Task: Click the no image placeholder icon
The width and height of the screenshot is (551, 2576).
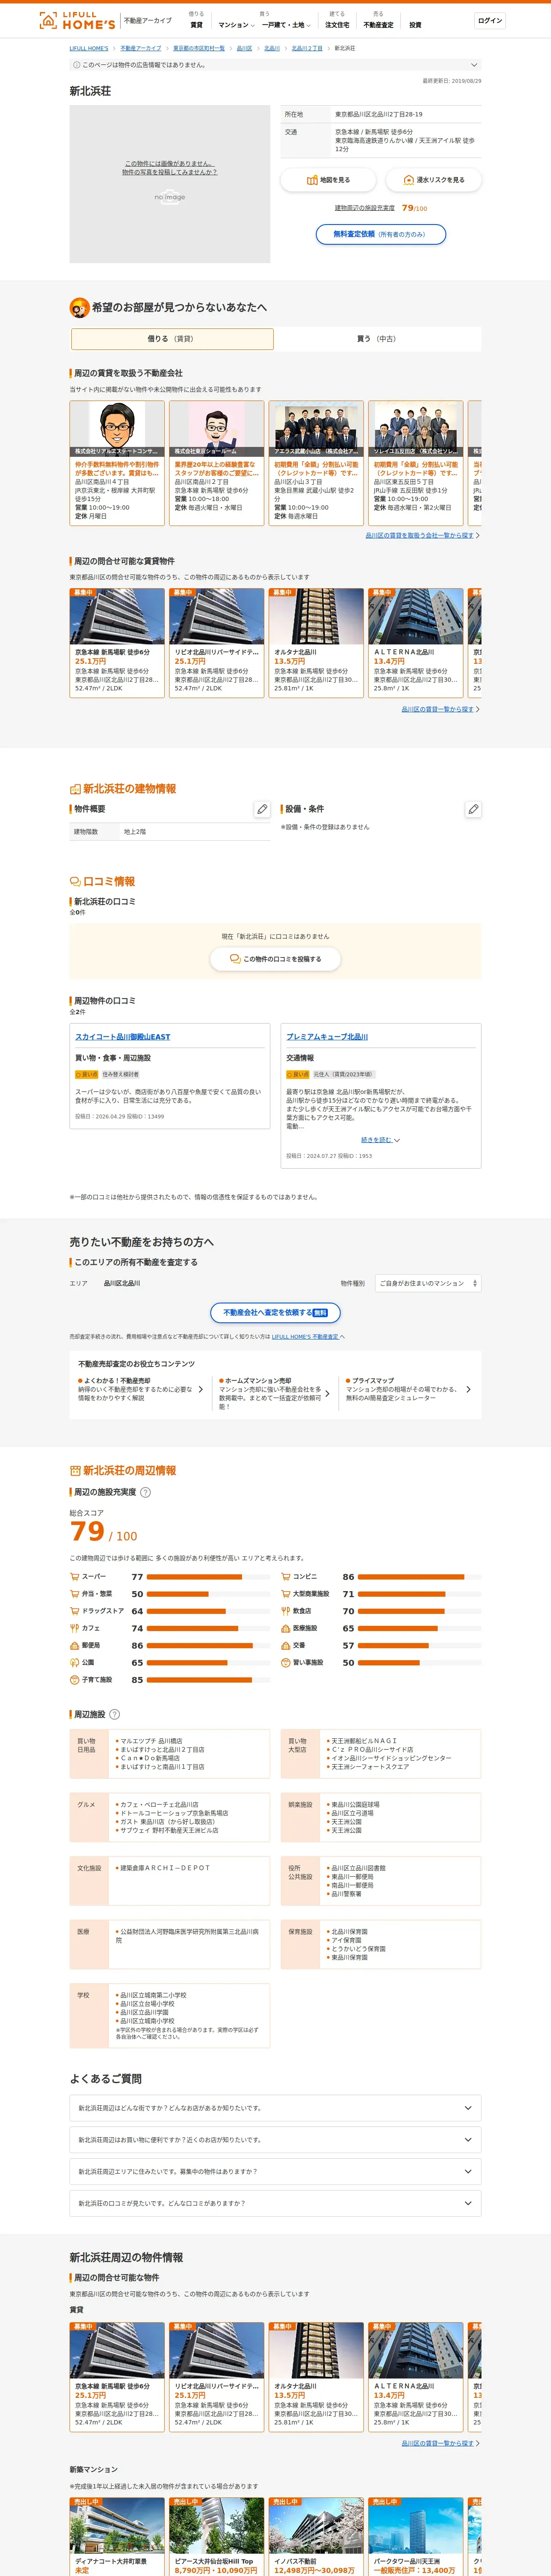Action: coord(170,196)
